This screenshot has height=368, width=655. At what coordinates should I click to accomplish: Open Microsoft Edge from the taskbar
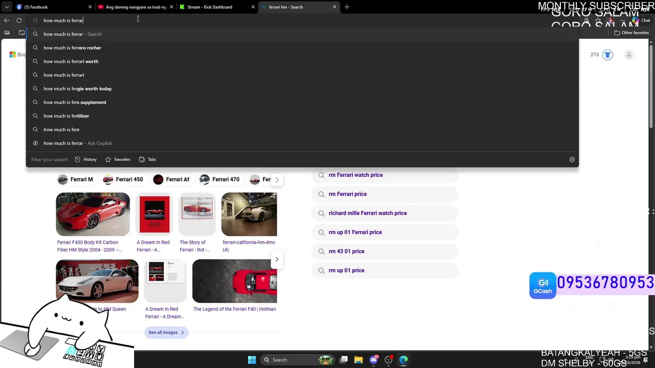(x=404, y=360)
